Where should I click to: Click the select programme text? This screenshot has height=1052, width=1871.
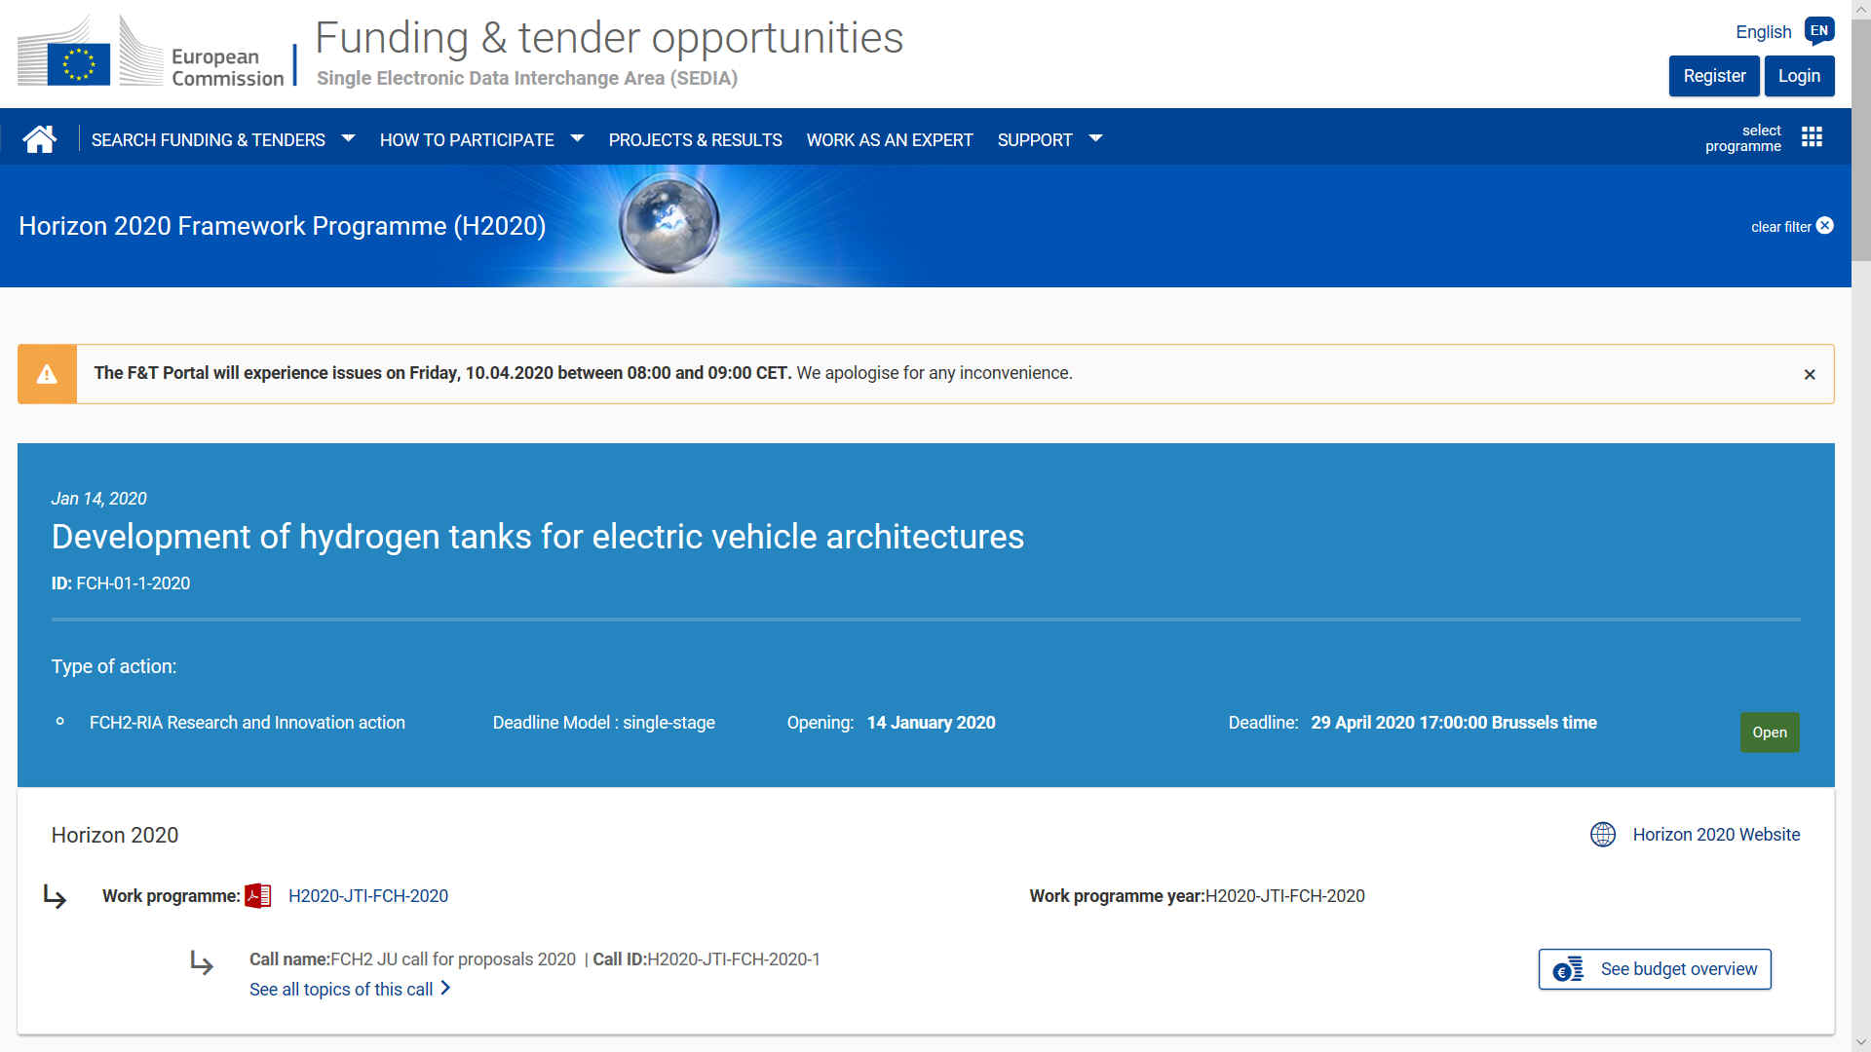point(1742,138)
